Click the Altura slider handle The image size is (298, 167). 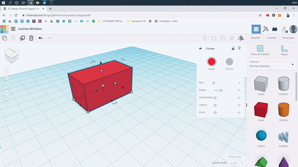[215, 113]
